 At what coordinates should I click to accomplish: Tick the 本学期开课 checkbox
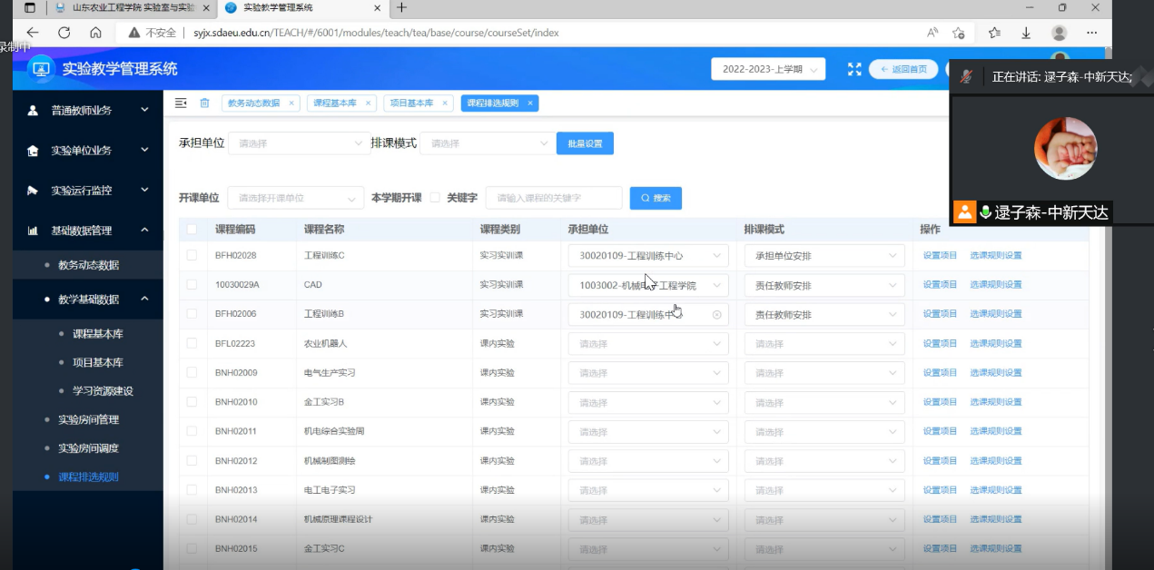(435, 198)
